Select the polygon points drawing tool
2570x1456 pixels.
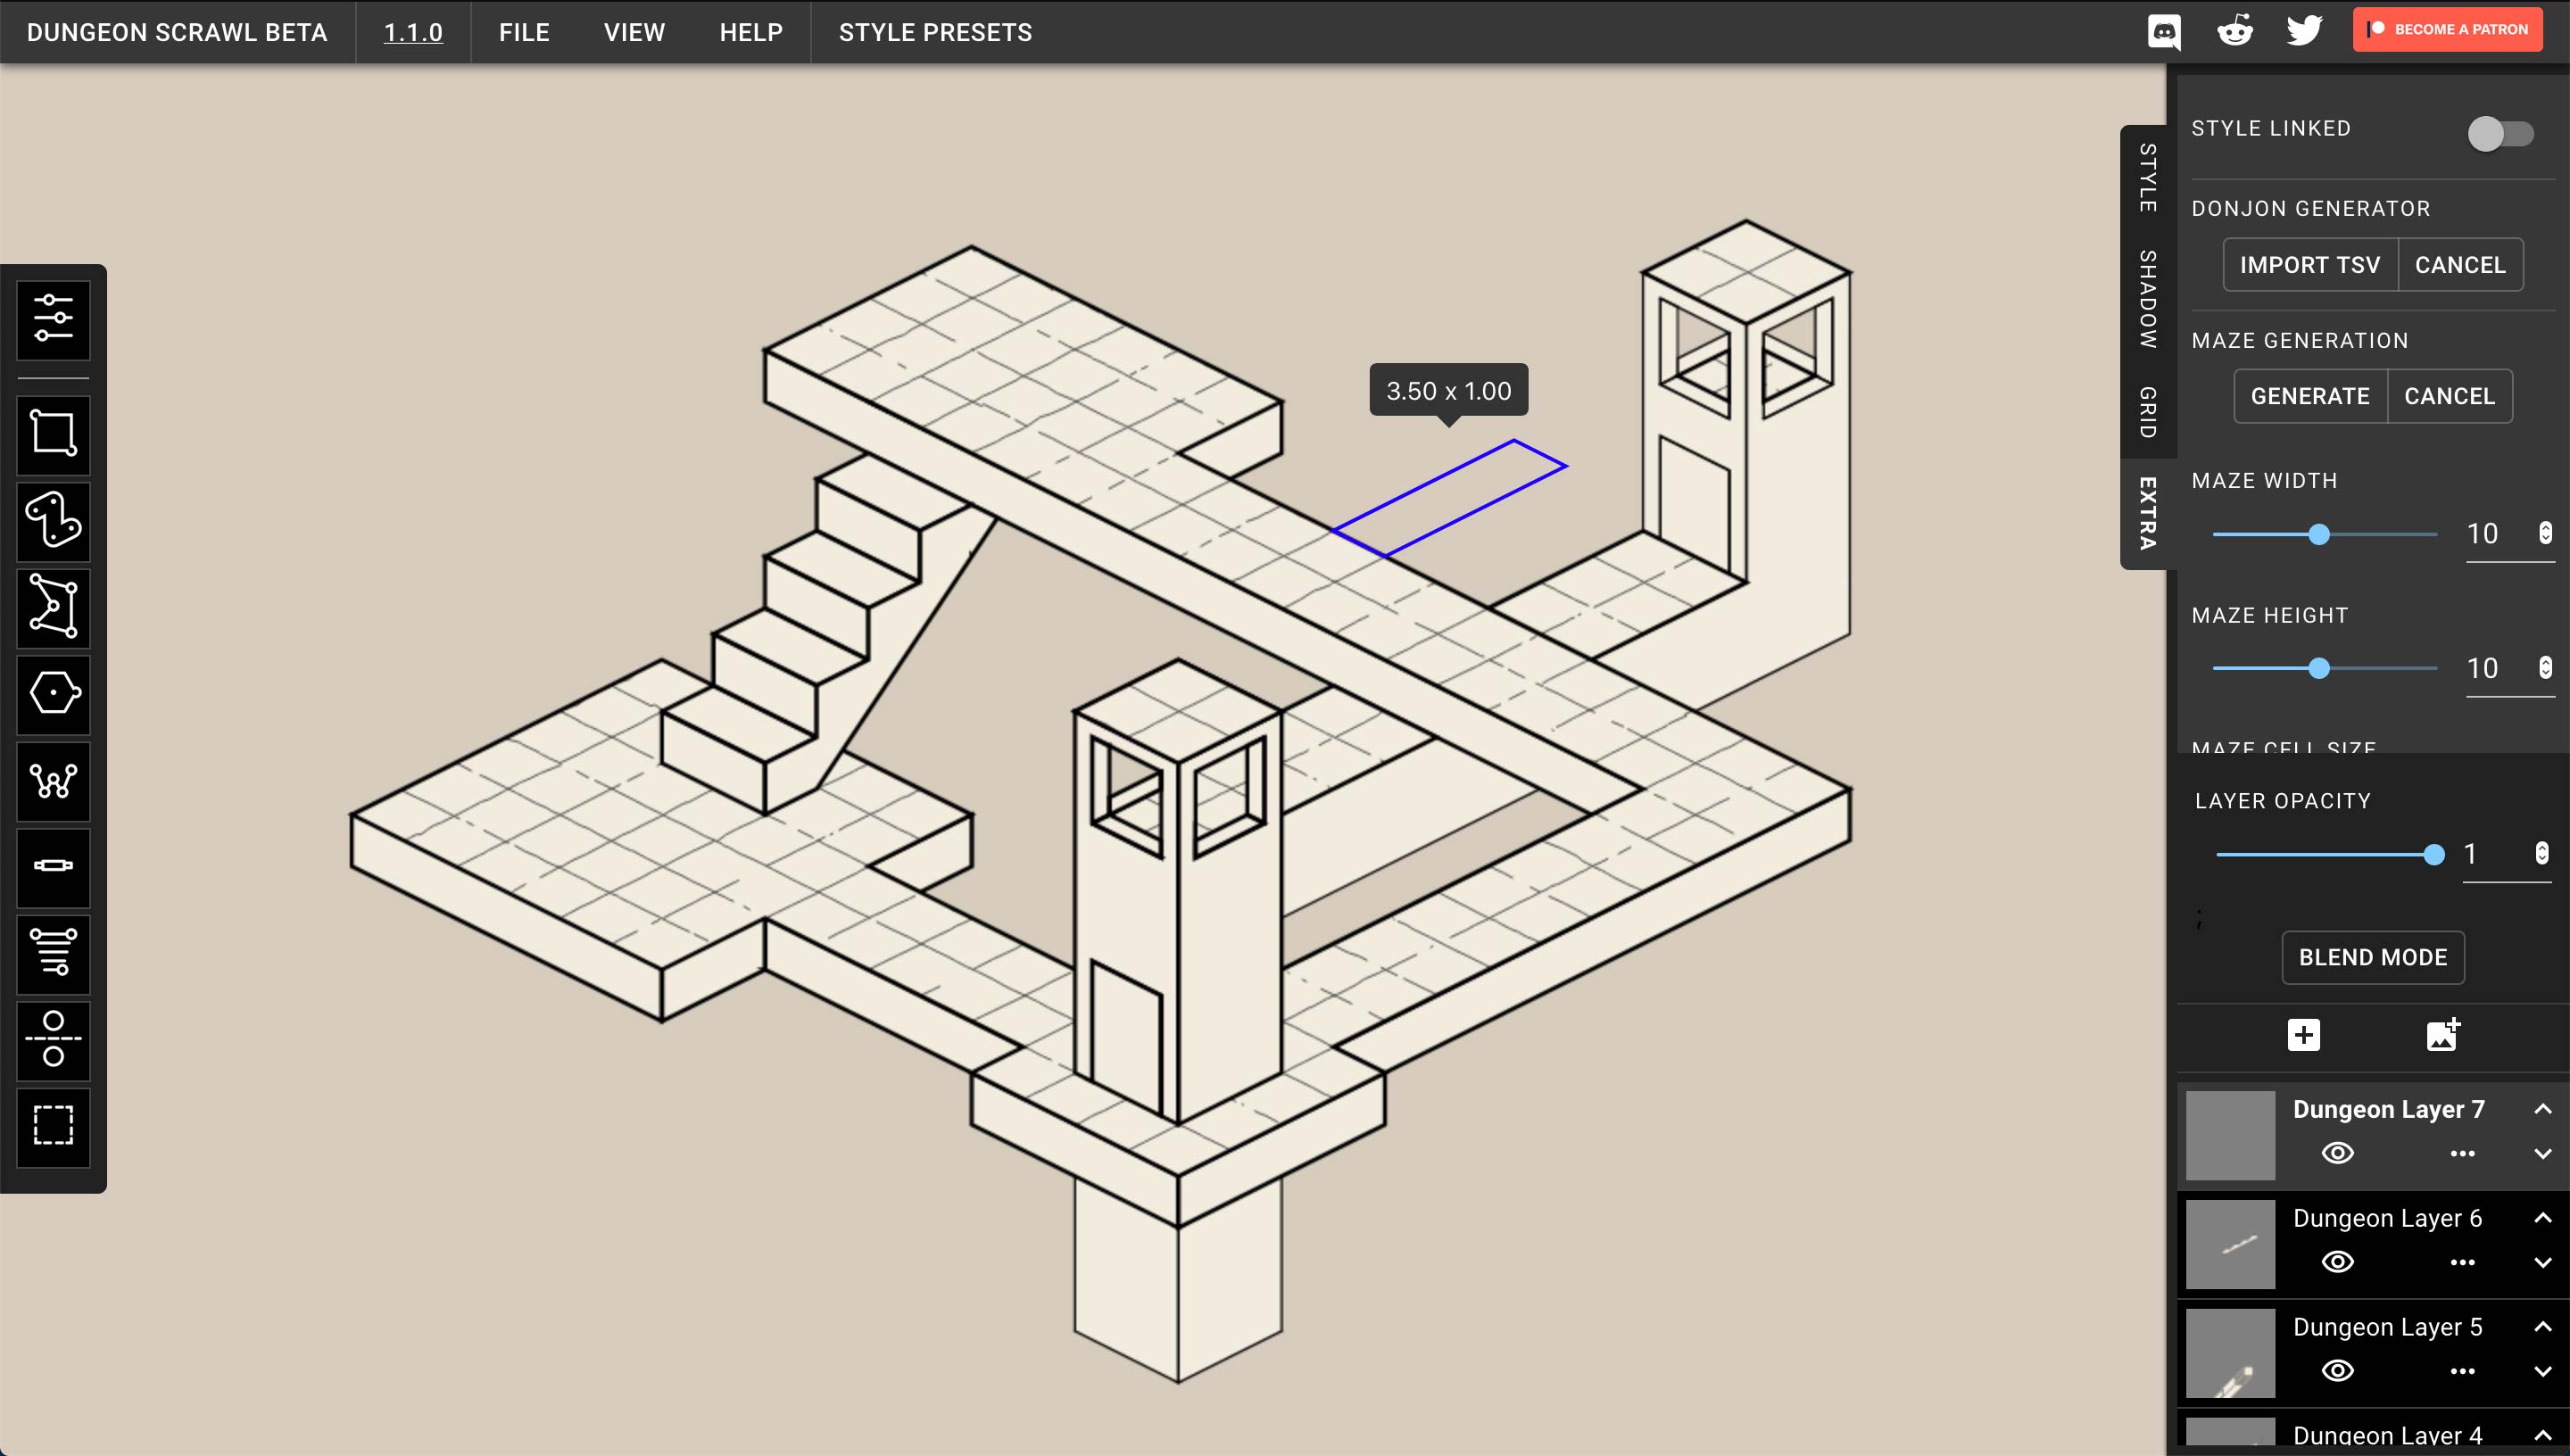[x=53, y=607]
